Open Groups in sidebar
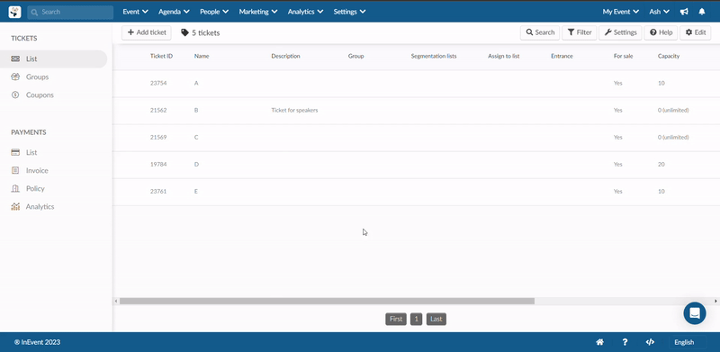 (37, 77)
